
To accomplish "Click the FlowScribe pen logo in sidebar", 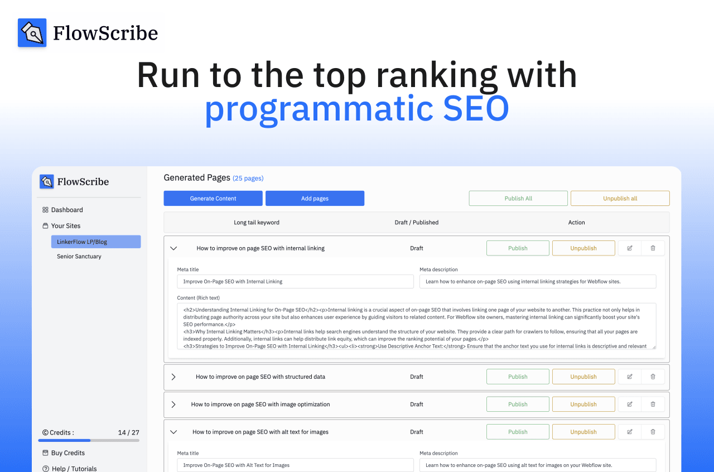I will pyautogui.click(x=47, y=182).
